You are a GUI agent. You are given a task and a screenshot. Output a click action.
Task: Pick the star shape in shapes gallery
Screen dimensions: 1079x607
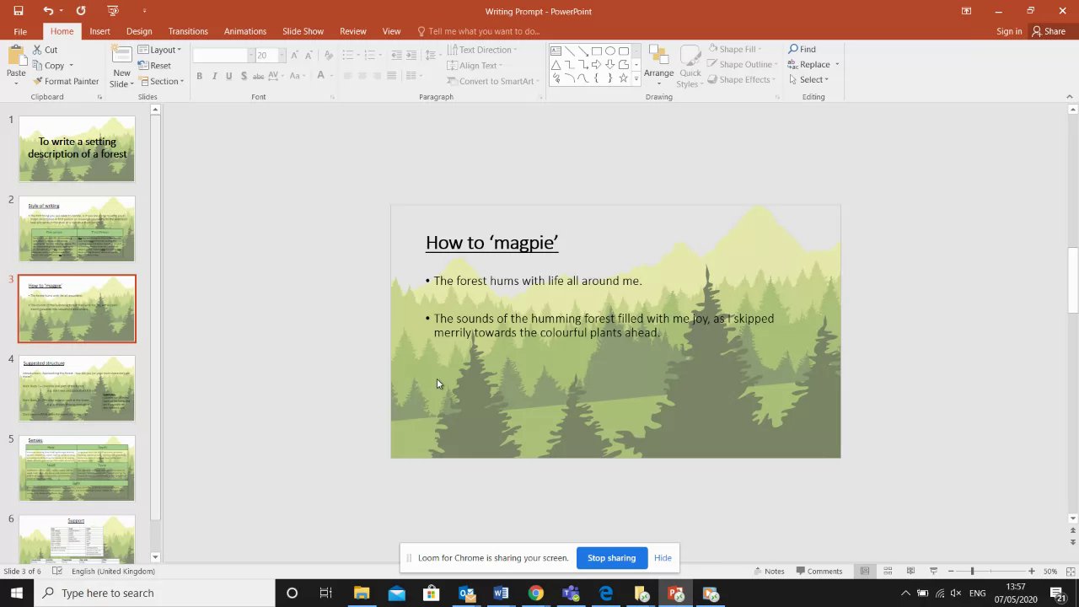pyautogui.click(x=623, y=78)
